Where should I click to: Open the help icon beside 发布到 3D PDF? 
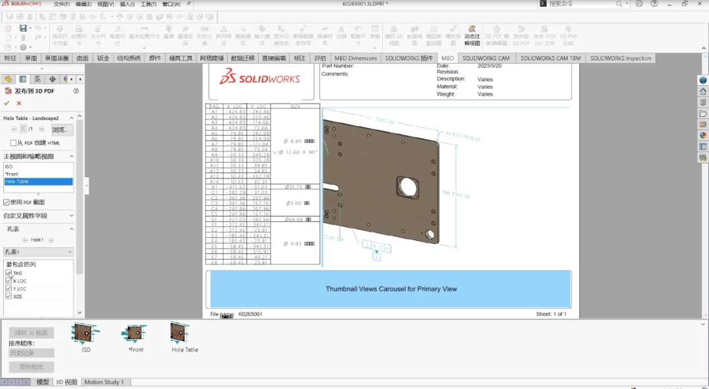pyautogui.click(x=76, y=91)
